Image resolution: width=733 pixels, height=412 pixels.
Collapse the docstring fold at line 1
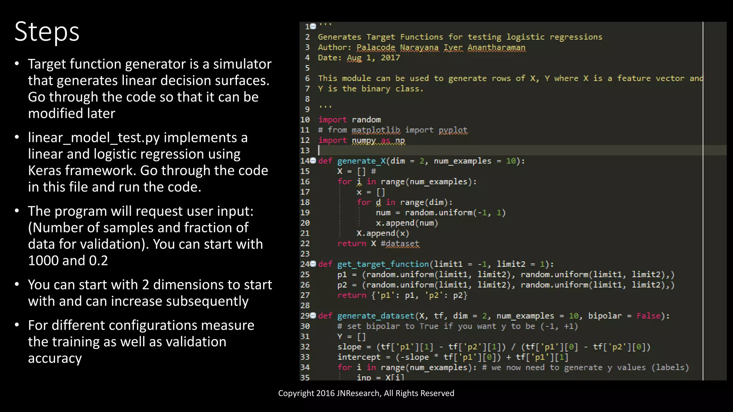pyautogui.click(x=313, y=26)
